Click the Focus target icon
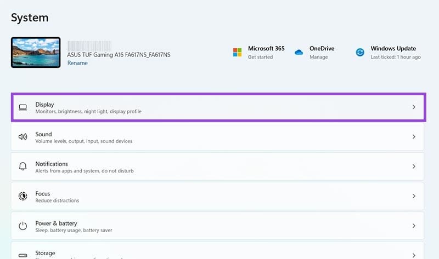The width and height of the screenshot is (439, 259). click(23, 196)
